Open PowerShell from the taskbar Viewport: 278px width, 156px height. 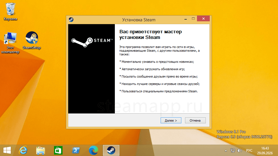point(76,150)
